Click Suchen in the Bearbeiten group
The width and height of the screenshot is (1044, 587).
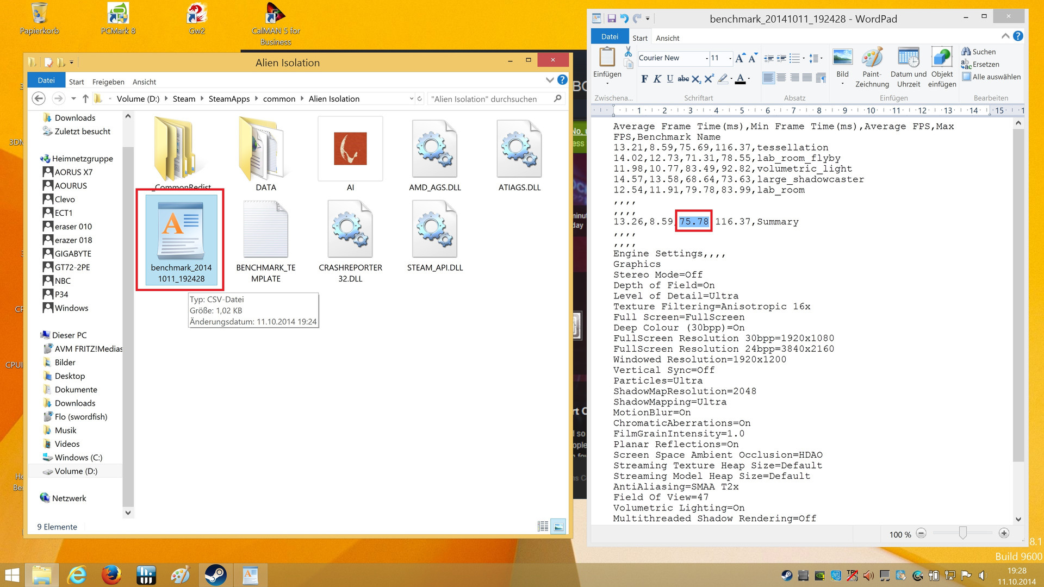point(978,52)
